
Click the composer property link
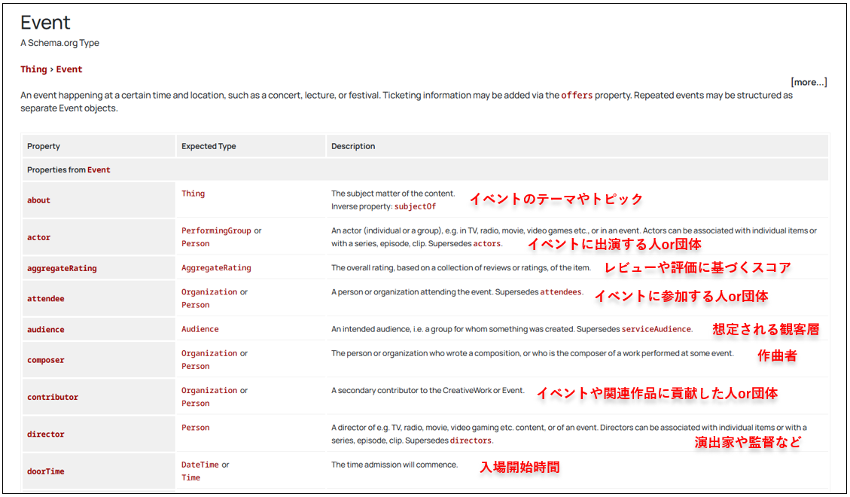click(46, 359)
